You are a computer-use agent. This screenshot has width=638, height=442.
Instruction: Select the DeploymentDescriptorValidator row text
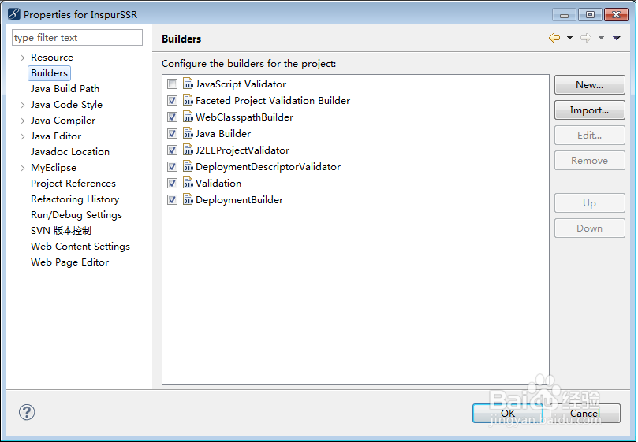tap(268, 167)
